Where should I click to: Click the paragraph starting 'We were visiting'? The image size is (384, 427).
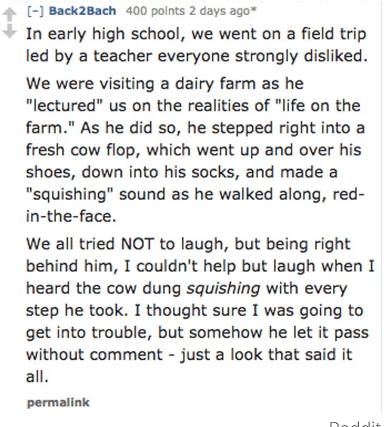point(195,150)
